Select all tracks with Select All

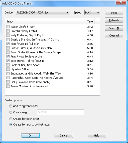point(114,28)
